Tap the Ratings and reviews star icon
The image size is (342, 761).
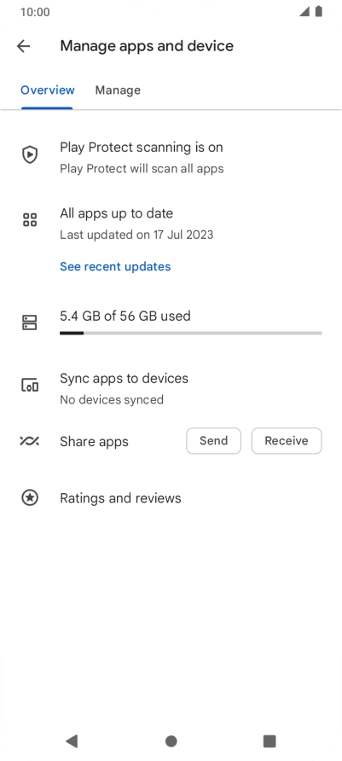[30, 498]
